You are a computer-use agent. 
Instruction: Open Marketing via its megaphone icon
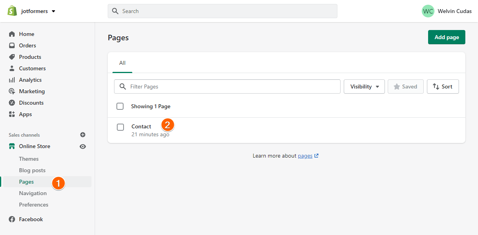pos(12,91)
